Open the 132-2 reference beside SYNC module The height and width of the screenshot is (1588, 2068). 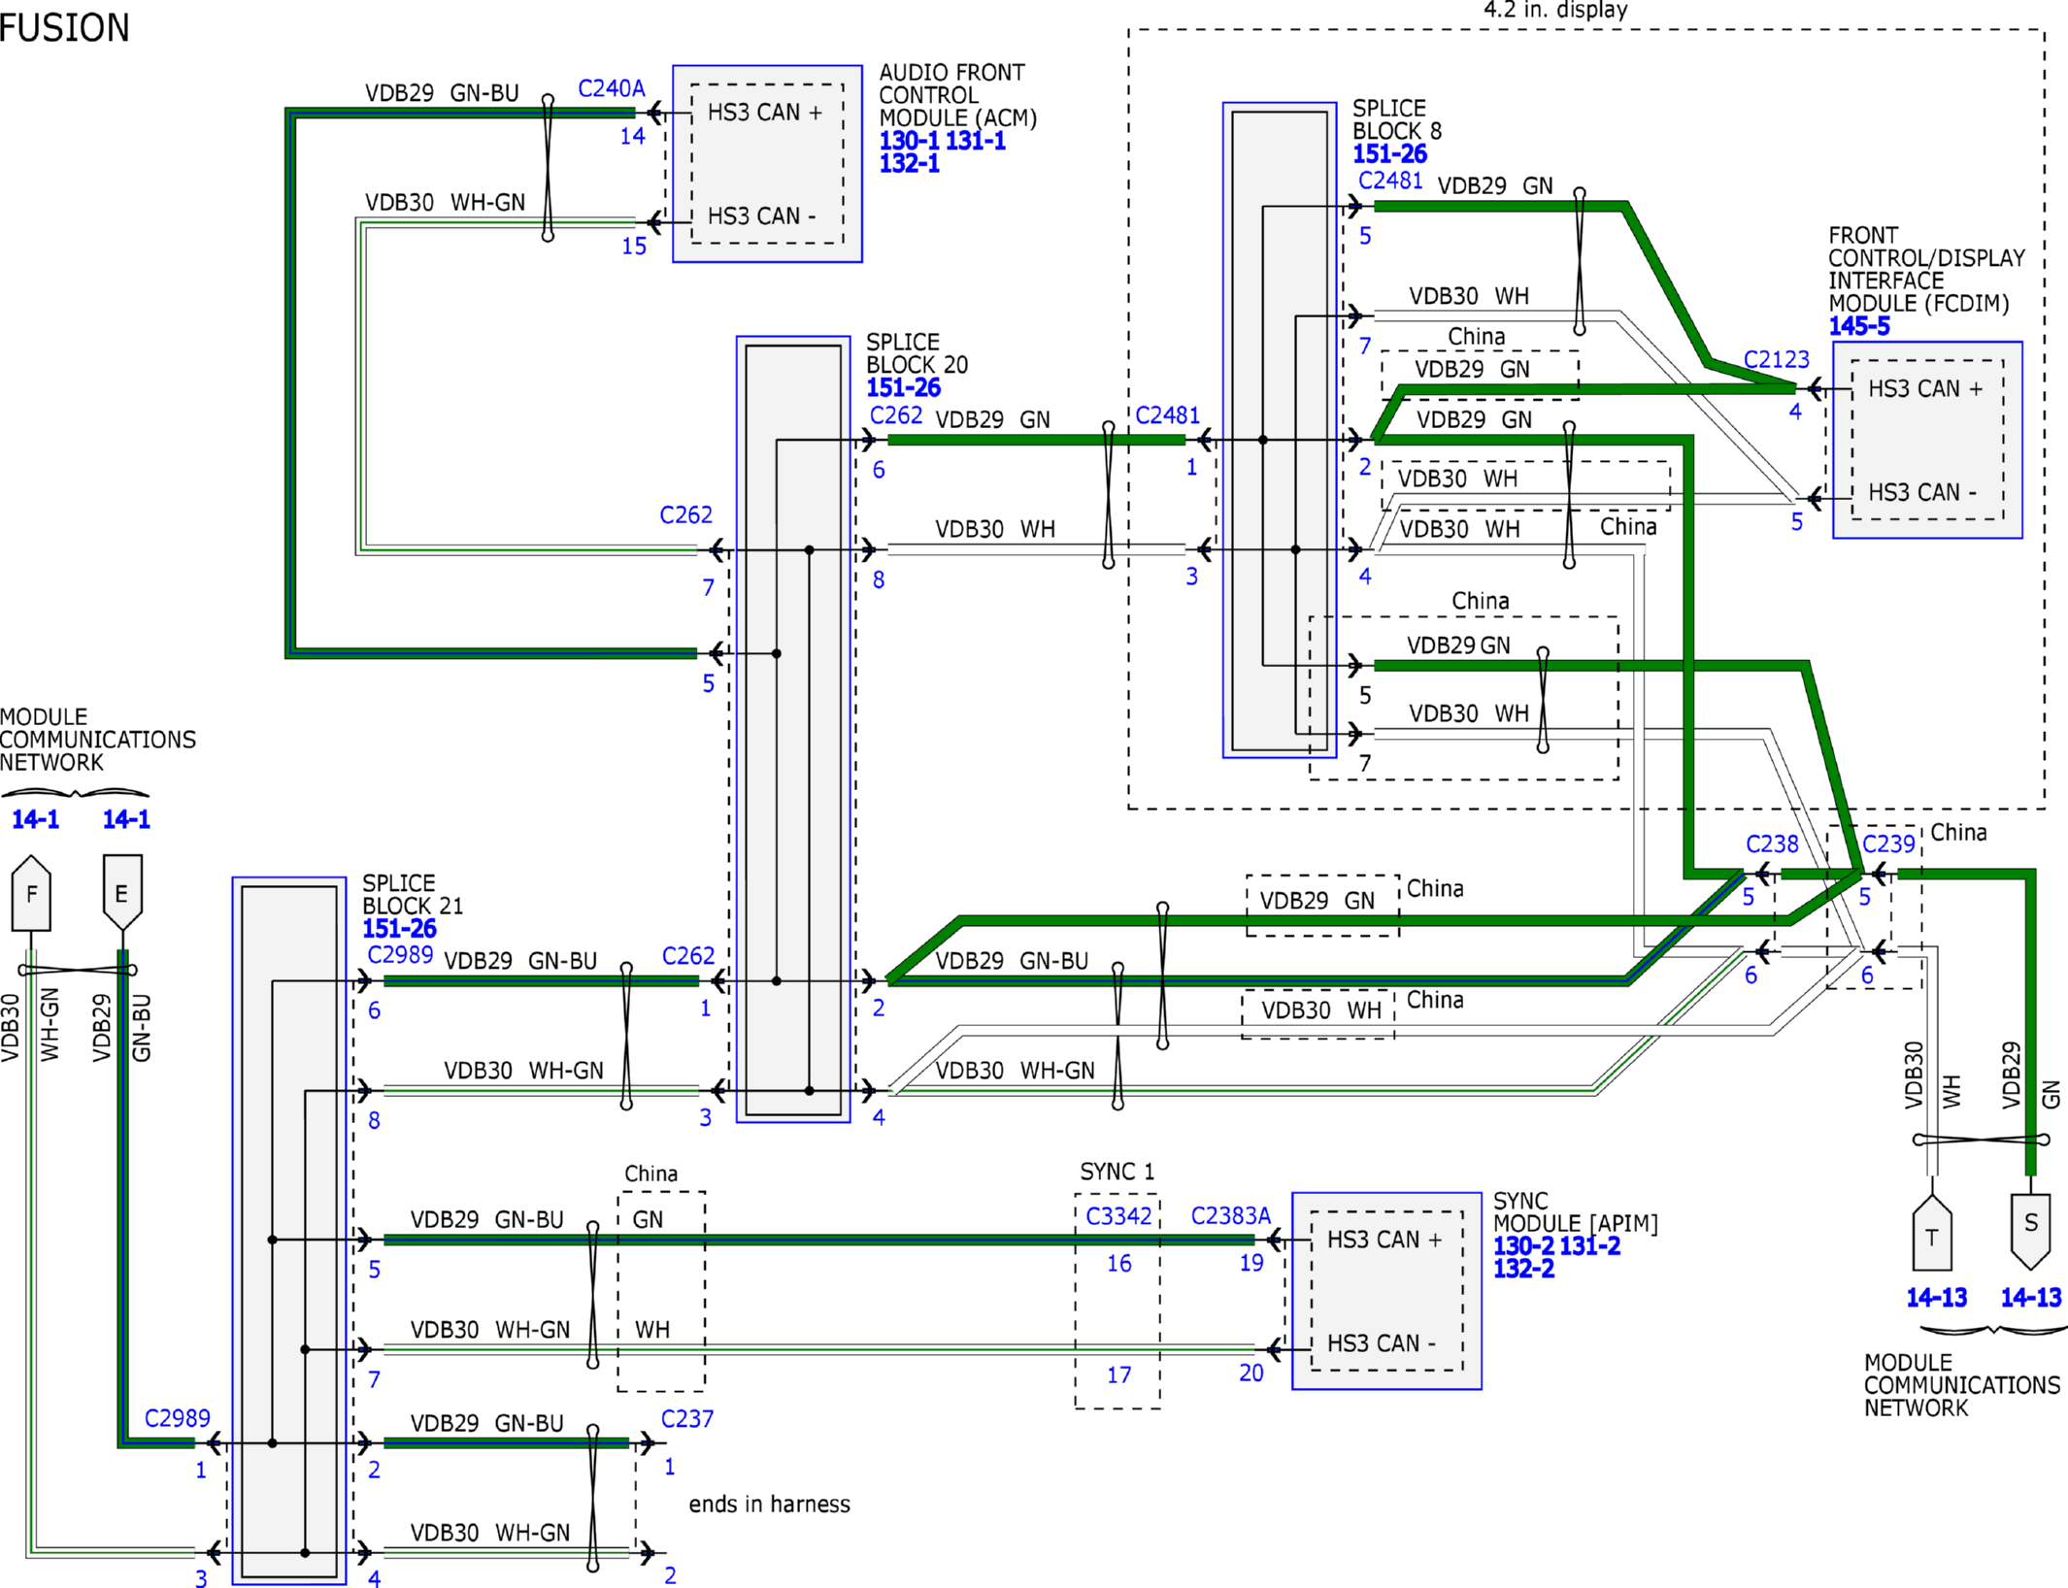[1523, 1269]
